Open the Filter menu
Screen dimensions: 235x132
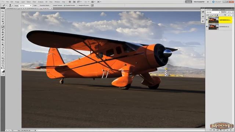coord(34,2)
